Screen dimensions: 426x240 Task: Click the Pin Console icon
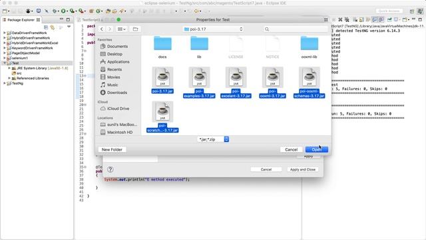[389, 19]
